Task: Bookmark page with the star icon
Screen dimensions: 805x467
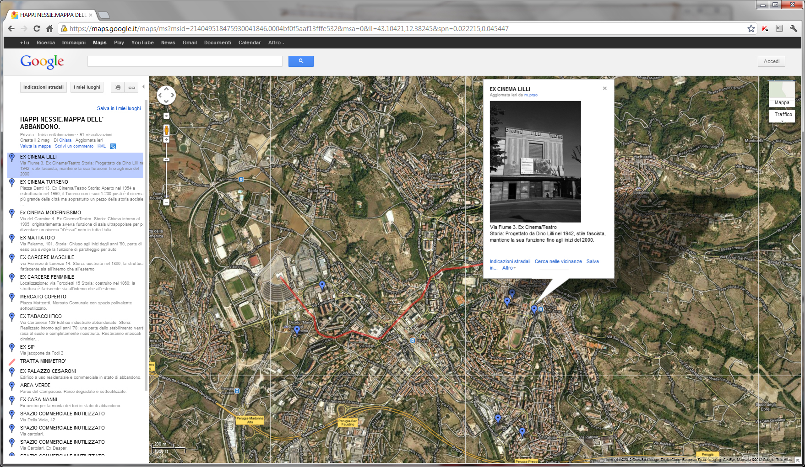Action: click(x=751, y=29)
